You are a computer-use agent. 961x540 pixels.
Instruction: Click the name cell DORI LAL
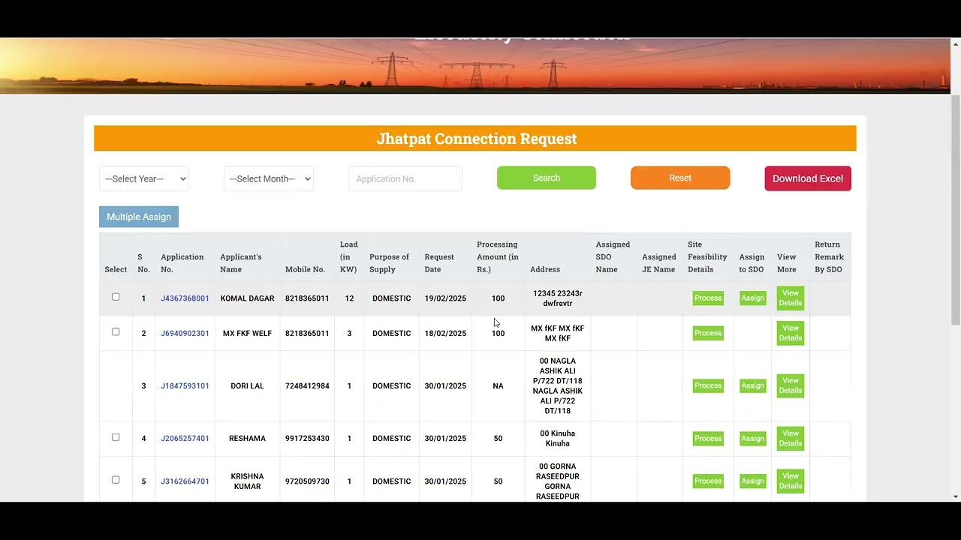pyautogui.click(x=247, y=386)
